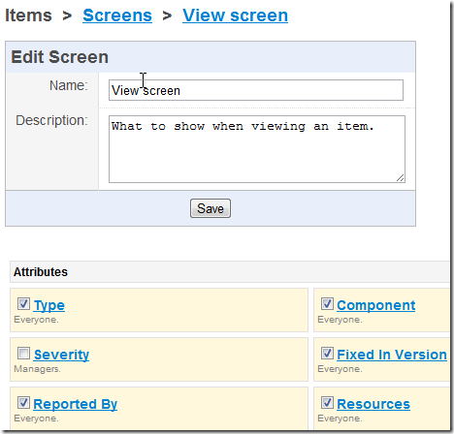Uncheck the Reported By checkbox
Viewport: 454px width, 434px height.
point(23,402)
